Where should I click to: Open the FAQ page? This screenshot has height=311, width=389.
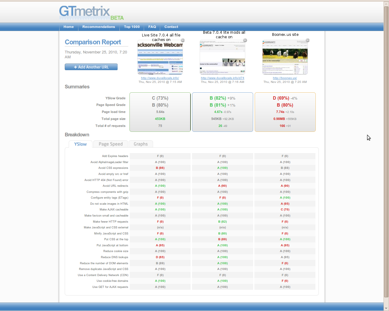click(x=152, y=27)
